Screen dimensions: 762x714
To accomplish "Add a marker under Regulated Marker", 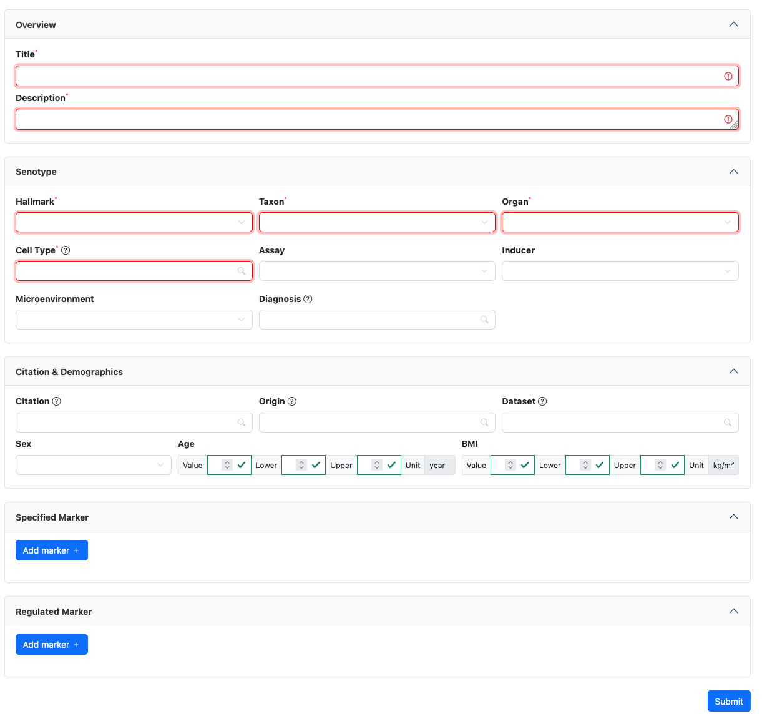I will pyautogui.click(x=52, y=645).
